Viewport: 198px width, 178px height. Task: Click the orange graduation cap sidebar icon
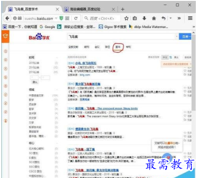5,36
